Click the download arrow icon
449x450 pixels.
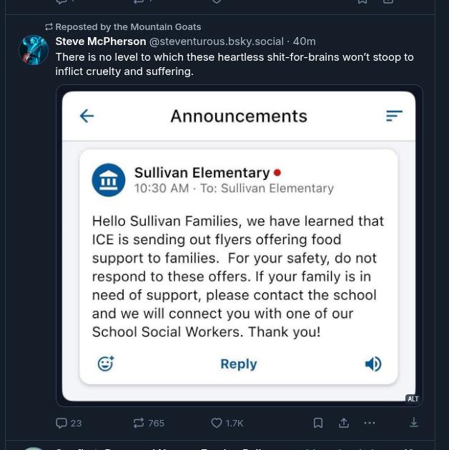(414, 423)
